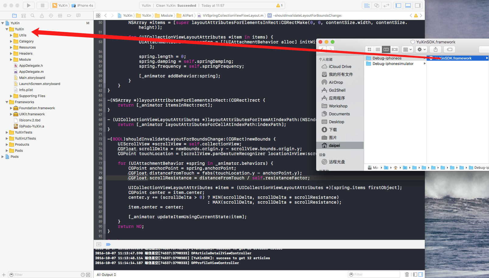Click Module in the jump bar
Image resolution: width=489 pixels, height=278 pixels.
pos(164,15)
